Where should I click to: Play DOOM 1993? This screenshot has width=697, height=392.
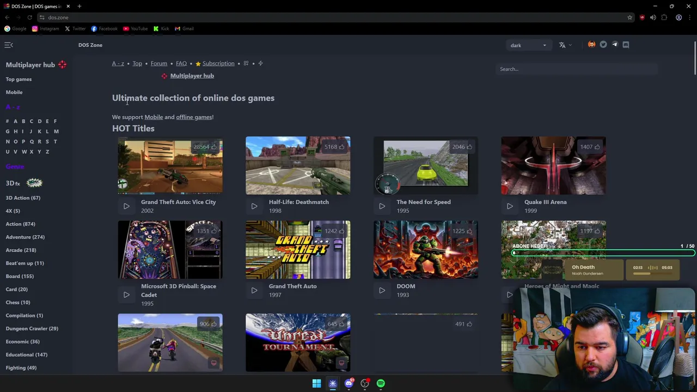pos(382,290)
